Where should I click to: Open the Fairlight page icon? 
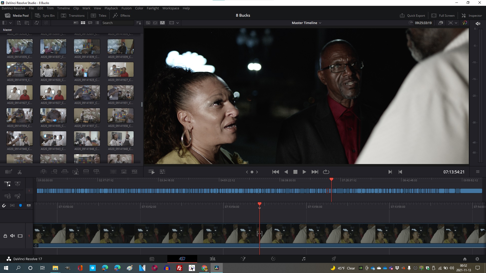click(x=303, y=259)
